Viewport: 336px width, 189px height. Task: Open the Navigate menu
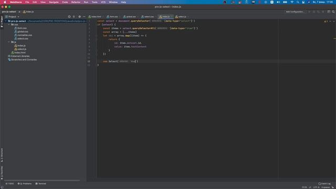tap(54, 2)
